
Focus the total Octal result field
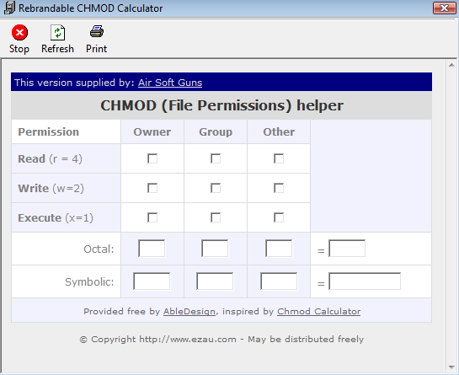pos(347,249)
